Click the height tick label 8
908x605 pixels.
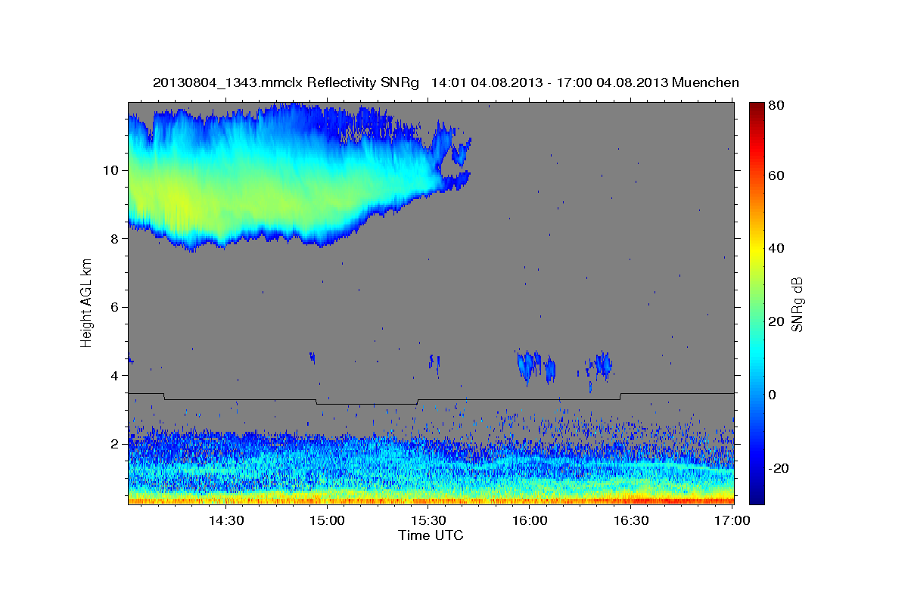point(113,238)
